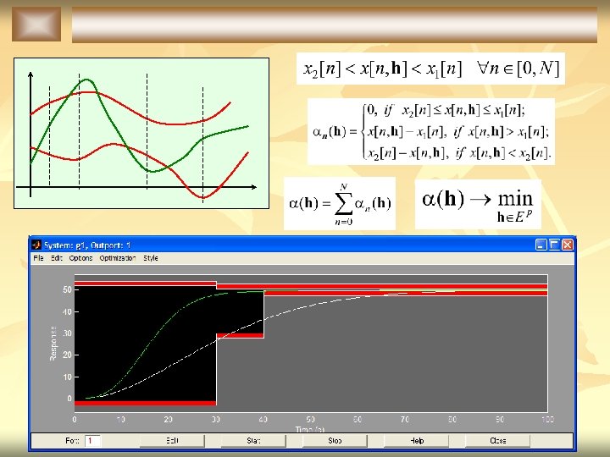Minimize the System g1 Outport window

pyautogui.click(x=541, y=245)
